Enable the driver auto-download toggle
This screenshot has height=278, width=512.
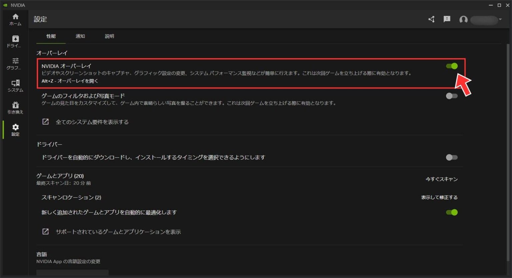(x=452, y=157)
